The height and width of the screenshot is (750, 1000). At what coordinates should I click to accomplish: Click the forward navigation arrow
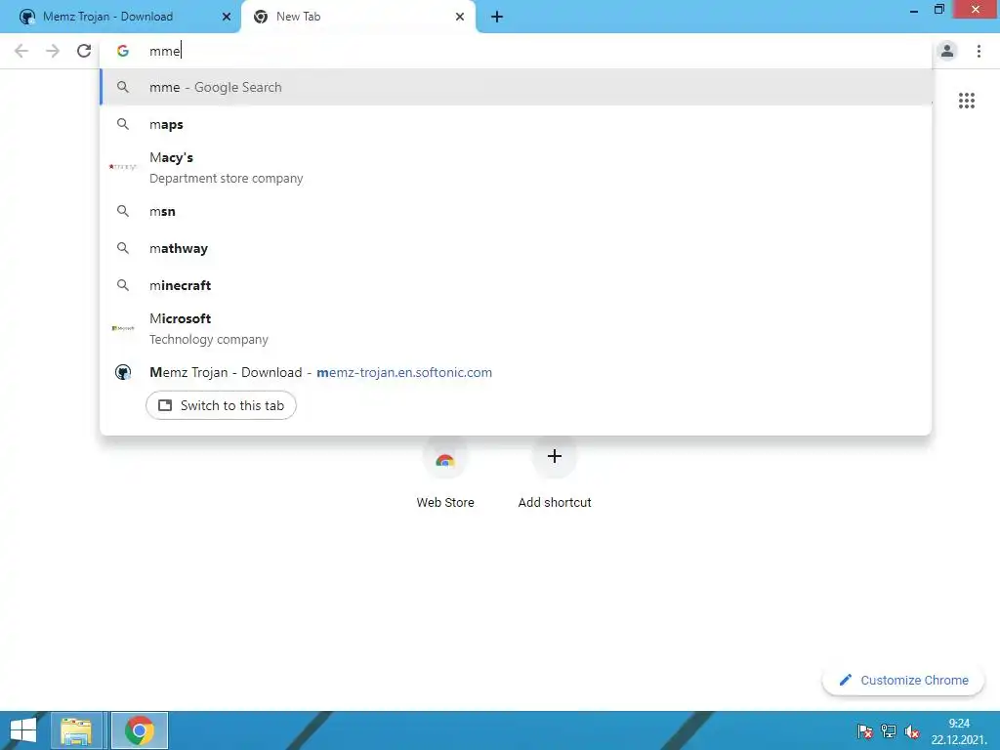pyautogui.click(x=53, y=51)
